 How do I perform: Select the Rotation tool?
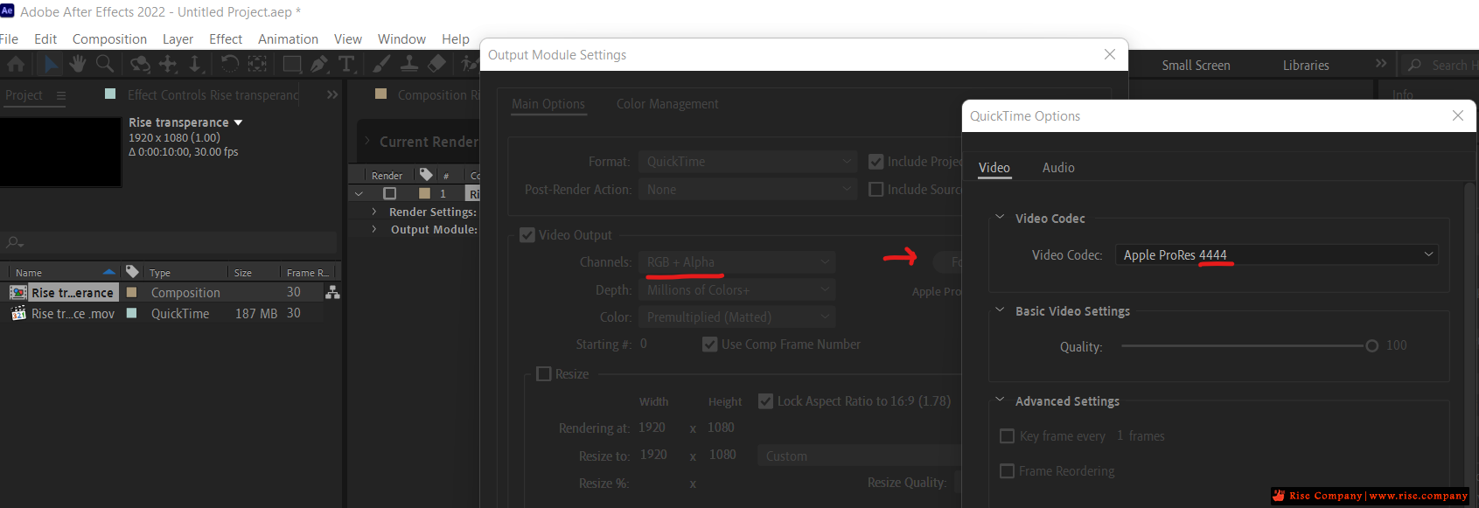click(x=229, y=64)
